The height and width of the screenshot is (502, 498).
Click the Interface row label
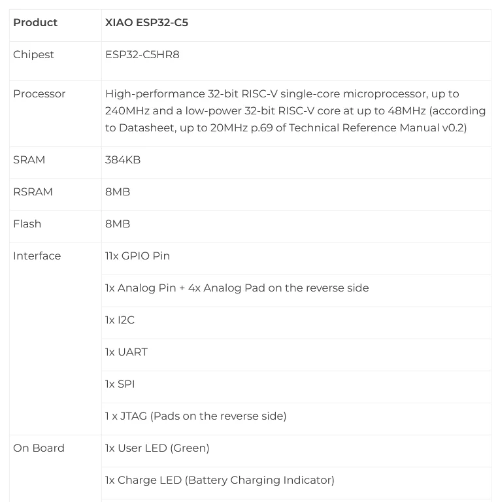click(x=37, y=256)
